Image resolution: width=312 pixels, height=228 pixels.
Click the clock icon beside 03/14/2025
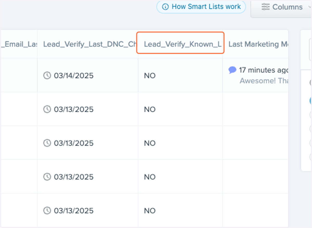[47, 76]
